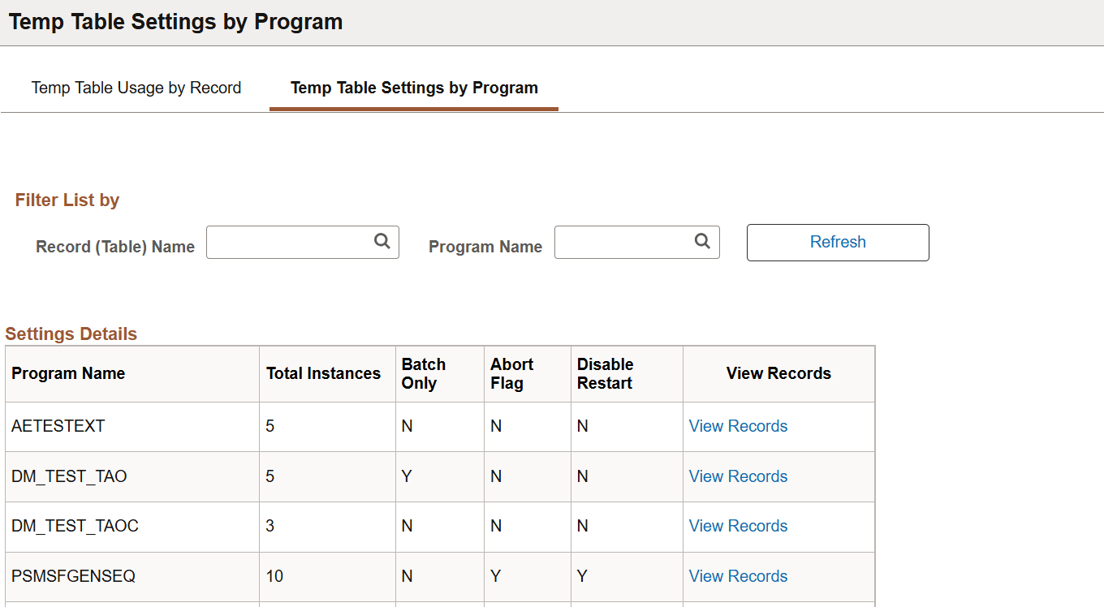Open View Records for DM_TEST_TAO
Viewport: 1104px width, 607px height.
coord(737,476)
